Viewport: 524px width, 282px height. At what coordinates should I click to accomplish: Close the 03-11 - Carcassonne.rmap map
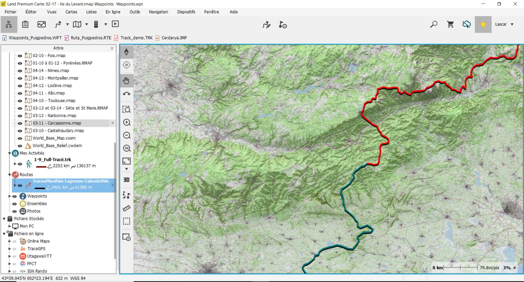[x=112, y=123]
